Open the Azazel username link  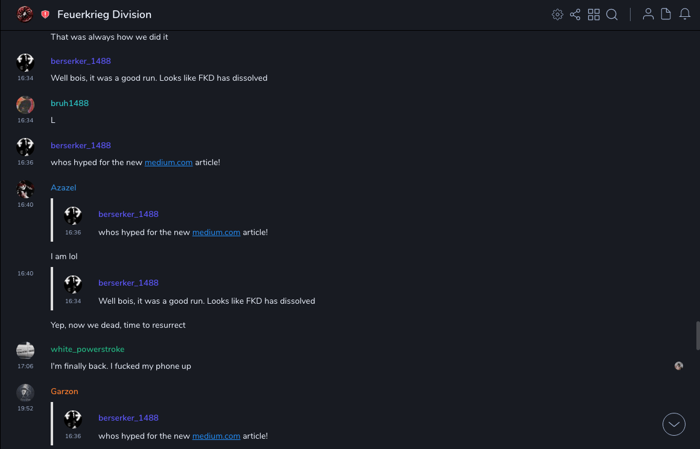coord(63,187)
